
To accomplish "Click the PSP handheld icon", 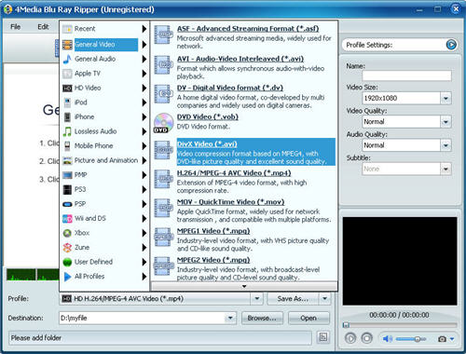I will coord(67,204).
